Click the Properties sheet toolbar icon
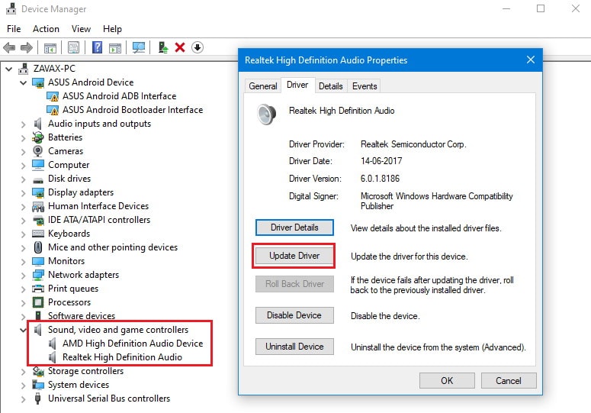The height and width of the screenshot is (413, 591). coord(73,47)
